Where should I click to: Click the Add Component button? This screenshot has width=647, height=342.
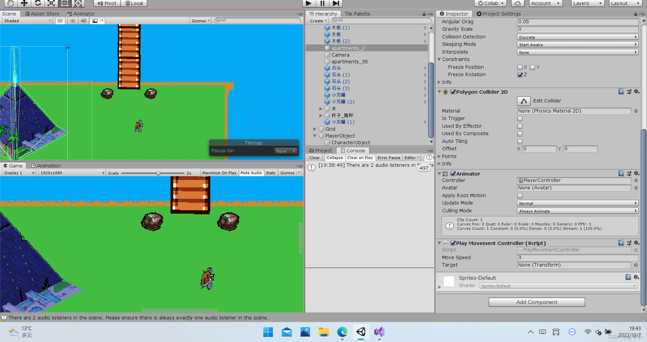point(536,302)
